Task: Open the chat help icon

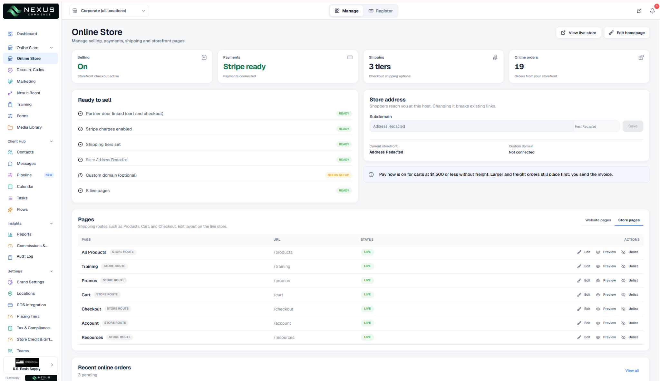Action: (639, 11)
